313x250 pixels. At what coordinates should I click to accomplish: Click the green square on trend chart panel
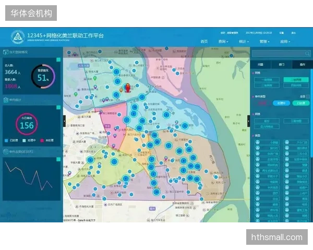coord(58,159)
